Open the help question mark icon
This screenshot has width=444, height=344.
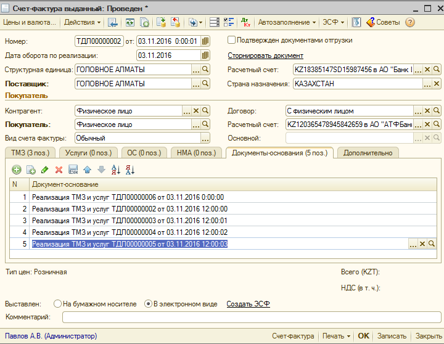click(x=409, y=22)
